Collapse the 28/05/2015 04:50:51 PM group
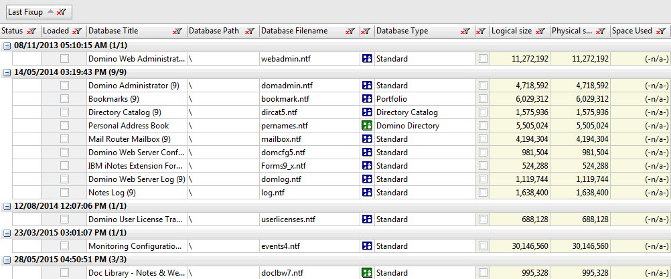The height and width of the screenshot is (279, 671). click(x=7, y=260)
